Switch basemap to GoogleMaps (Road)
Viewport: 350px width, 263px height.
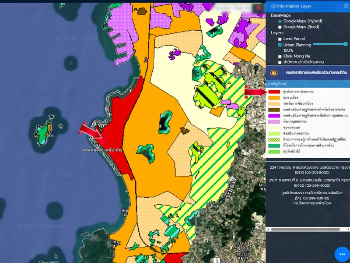click(280, 27)
